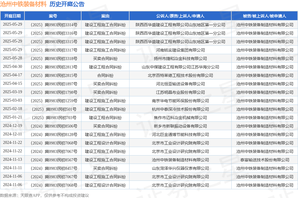Select case number 冀0983民初2815号
298x198 pixels.
(x=61, y=75)
